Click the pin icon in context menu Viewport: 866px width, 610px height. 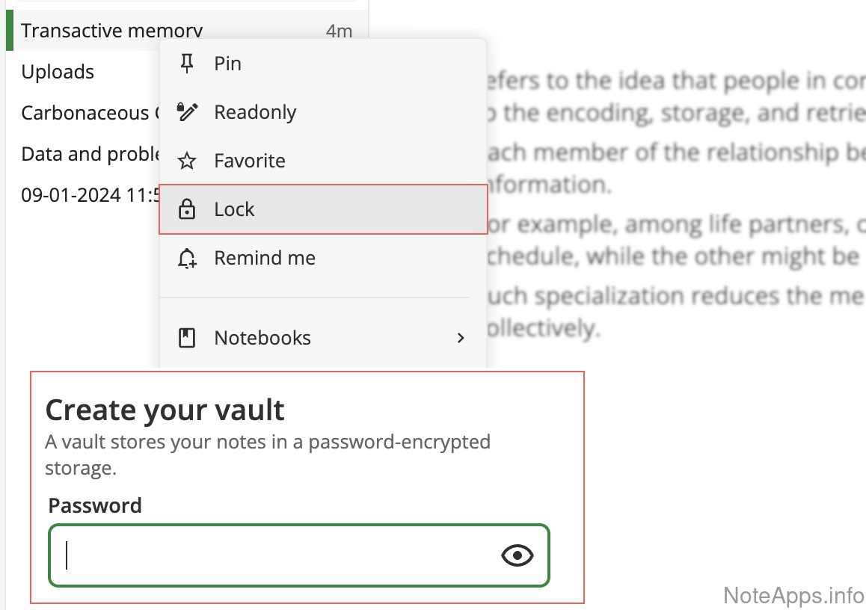pos(186,64)
